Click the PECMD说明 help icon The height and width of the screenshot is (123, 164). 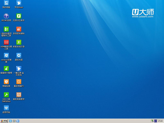tap(6, 16)
